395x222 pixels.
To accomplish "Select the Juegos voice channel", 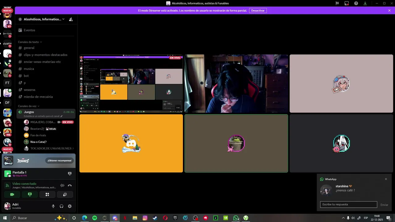I will [46, 113].
